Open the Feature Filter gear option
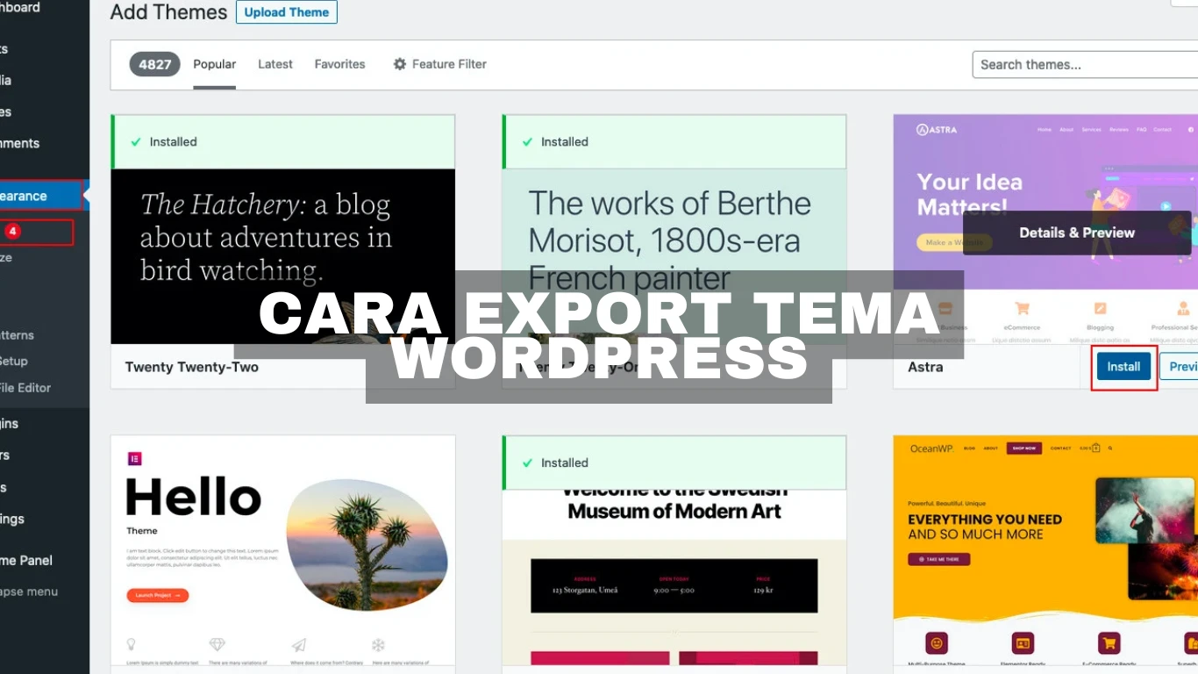This screenshot has width=1198, height=674. click(440, 64)
